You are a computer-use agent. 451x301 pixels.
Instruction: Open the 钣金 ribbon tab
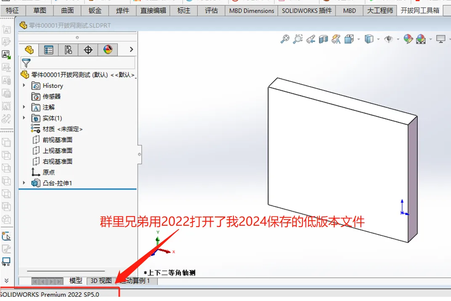(x=95, y=11)
